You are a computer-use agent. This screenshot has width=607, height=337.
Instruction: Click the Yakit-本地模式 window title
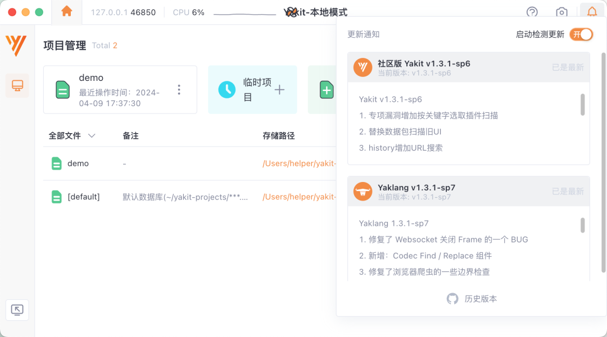point(315,12)
